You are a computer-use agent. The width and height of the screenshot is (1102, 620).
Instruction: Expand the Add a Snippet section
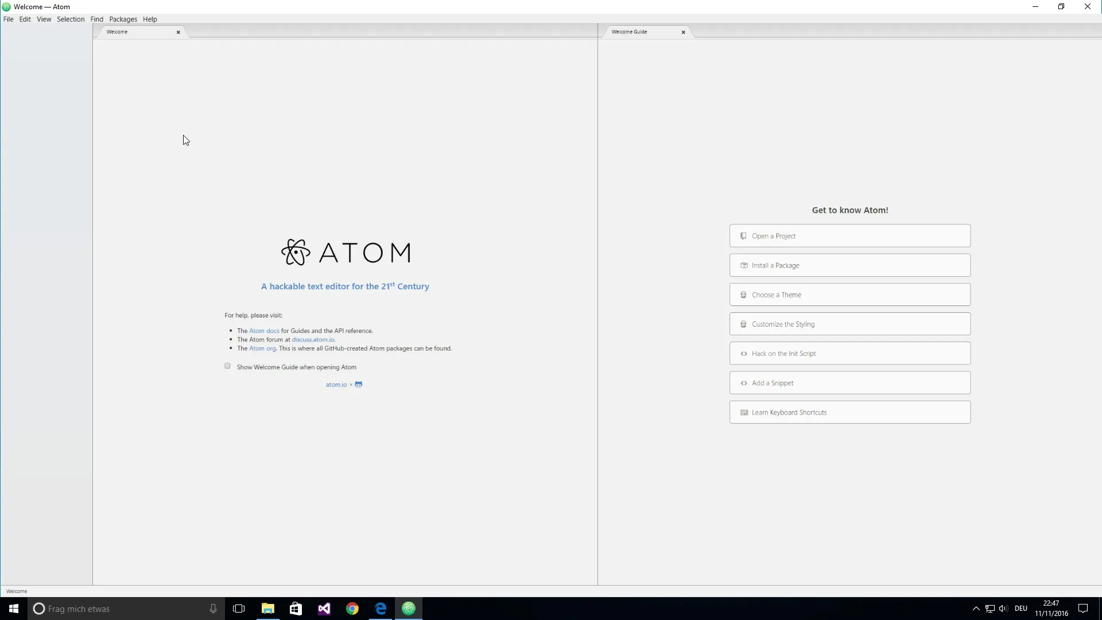click(849, 383)
